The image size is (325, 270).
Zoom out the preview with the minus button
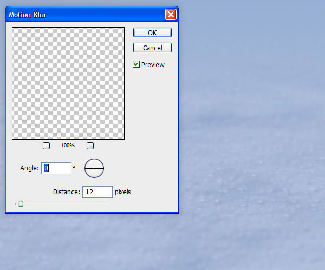pos(46,146)
